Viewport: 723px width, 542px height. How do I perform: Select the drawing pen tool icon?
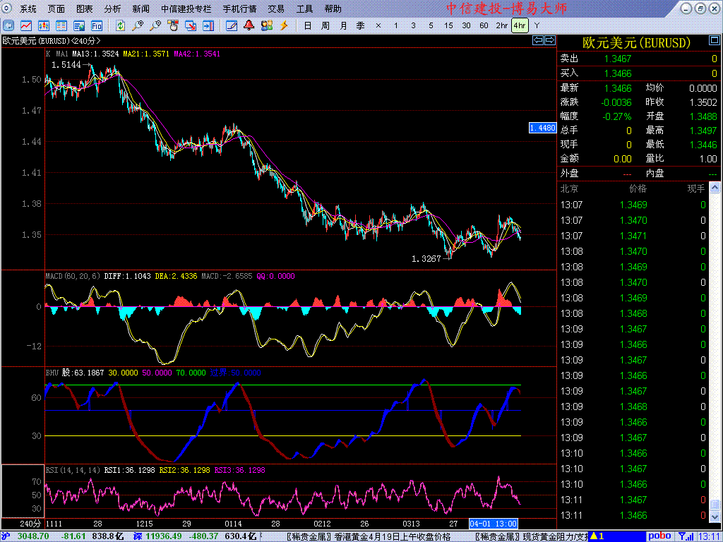pyautogui.click(x=232, y=26)
